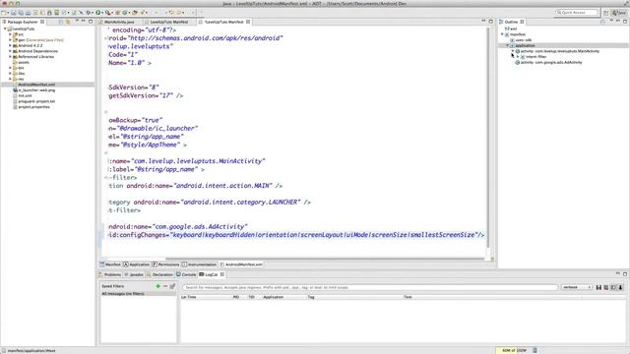Add a new LogCat saved filter

click(157, 286)
